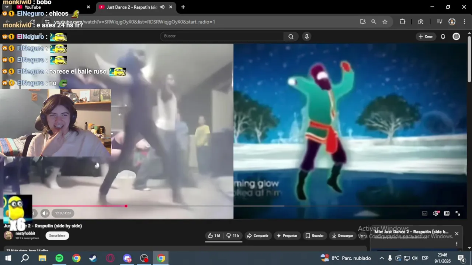Toggle subtitles on the video player
Viewport: 472px width, 265px height.
tap(424, 213)
